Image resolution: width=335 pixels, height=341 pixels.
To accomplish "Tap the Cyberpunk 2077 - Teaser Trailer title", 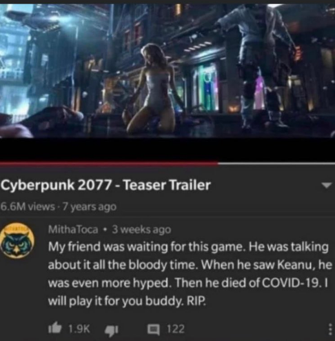I will pyautogui.click(x=105, y=185).
